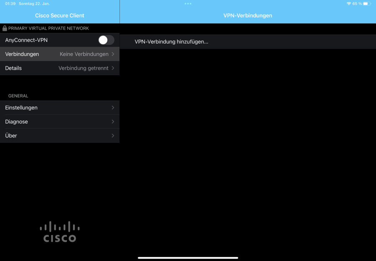Screen dimensions: 376x261
Task: Tap the clock showing 01:39
Action: tap(10, 4)
